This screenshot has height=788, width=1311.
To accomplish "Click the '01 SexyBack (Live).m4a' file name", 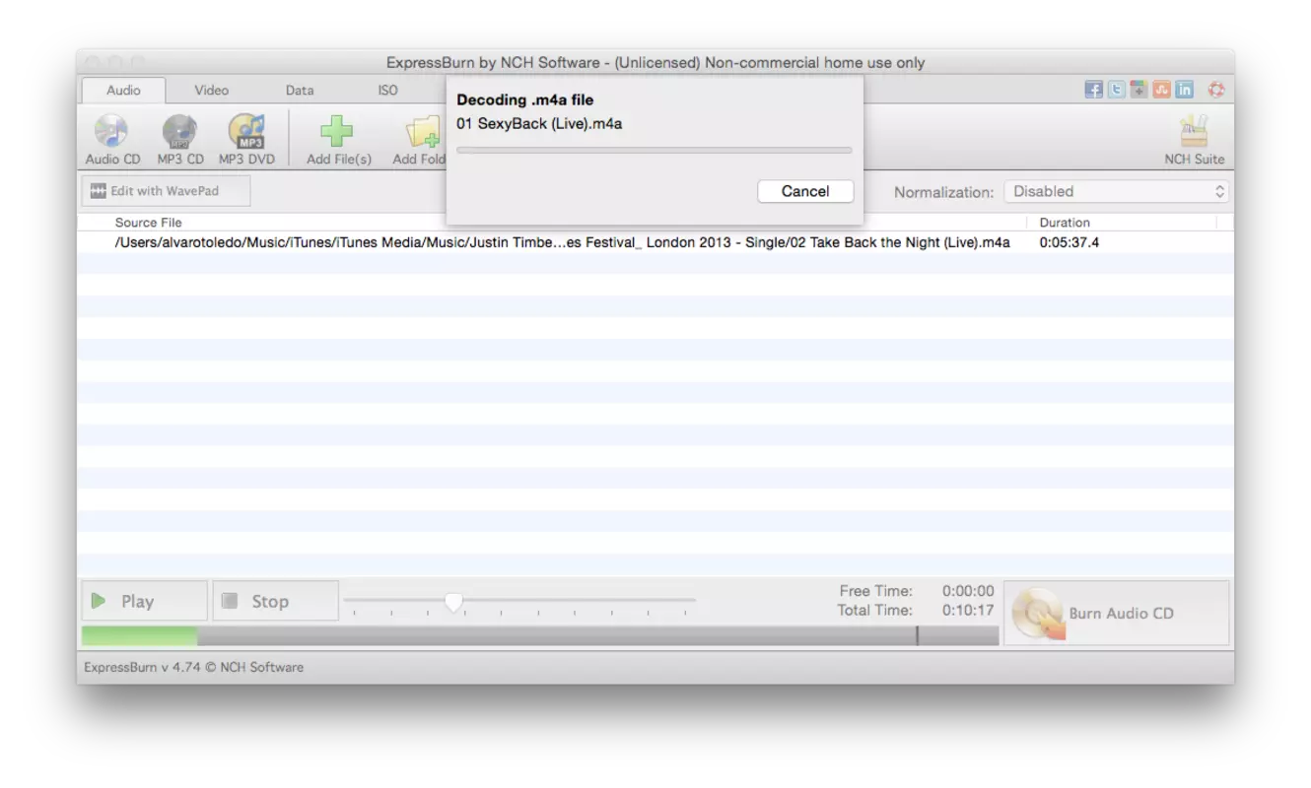I will (539, 123).
